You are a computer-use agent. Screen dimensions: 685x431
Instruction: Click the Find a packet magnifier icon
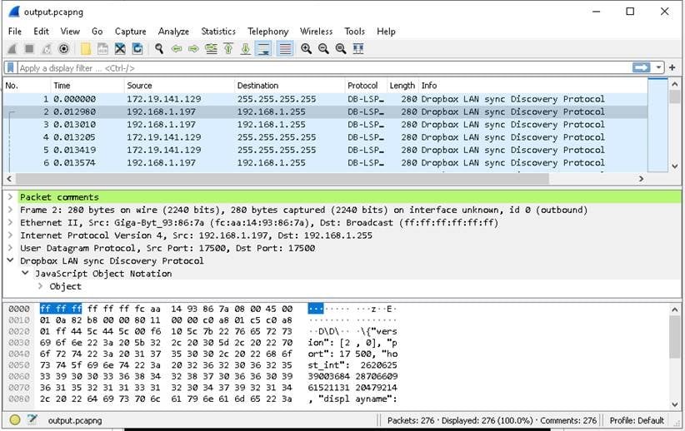159,49
